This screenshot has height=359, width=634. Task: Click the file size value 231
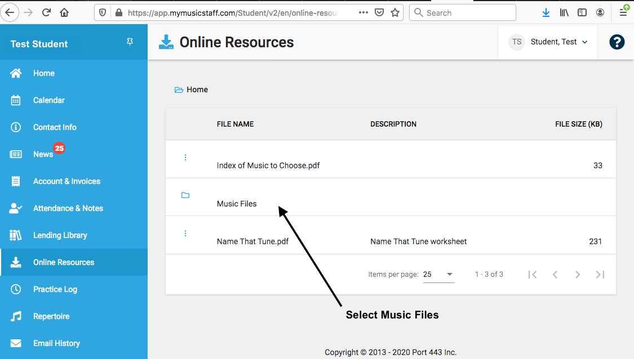596,241
